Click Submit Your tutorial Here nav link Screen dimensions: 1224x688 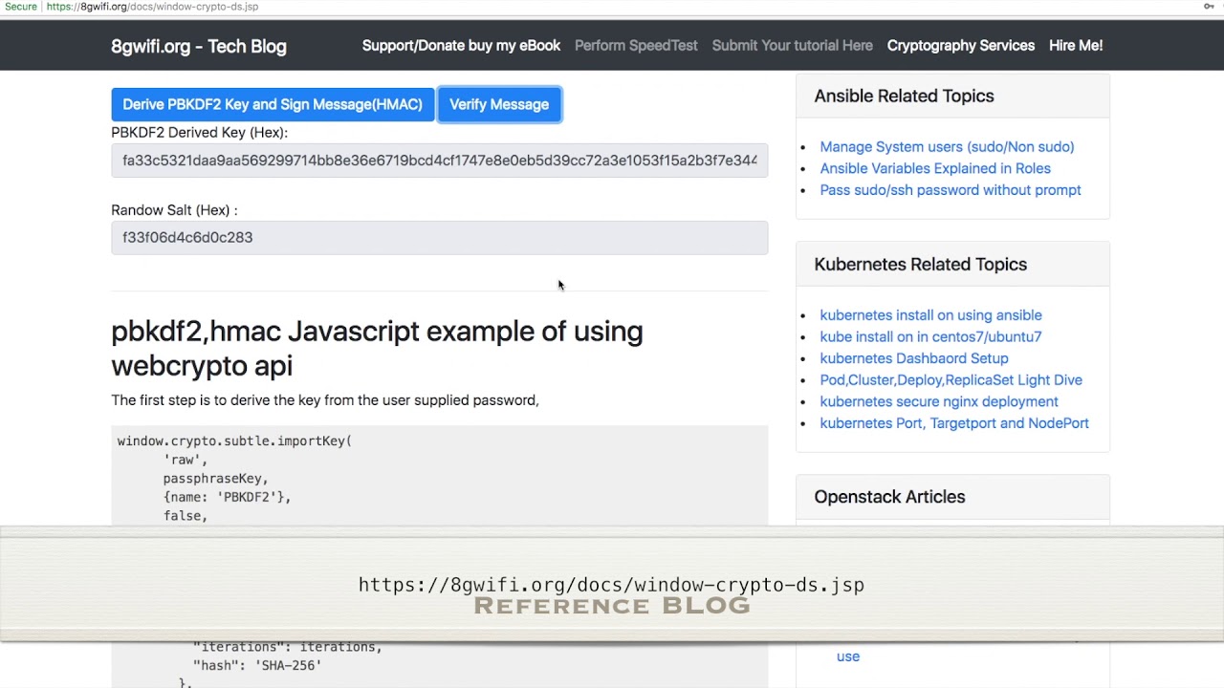792,46
